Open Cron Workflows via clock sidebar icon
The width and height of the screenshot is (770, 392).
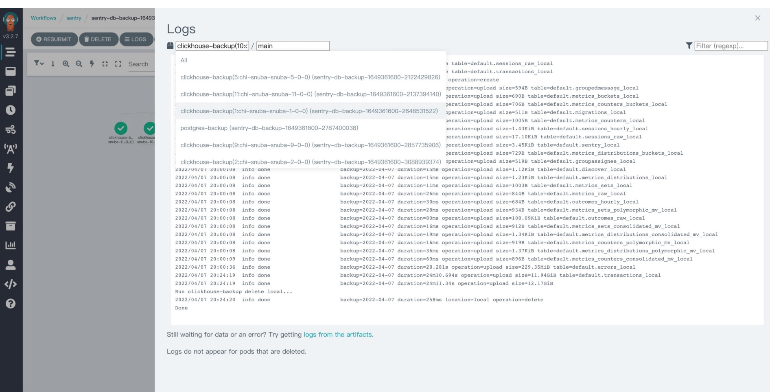[11, 110]
